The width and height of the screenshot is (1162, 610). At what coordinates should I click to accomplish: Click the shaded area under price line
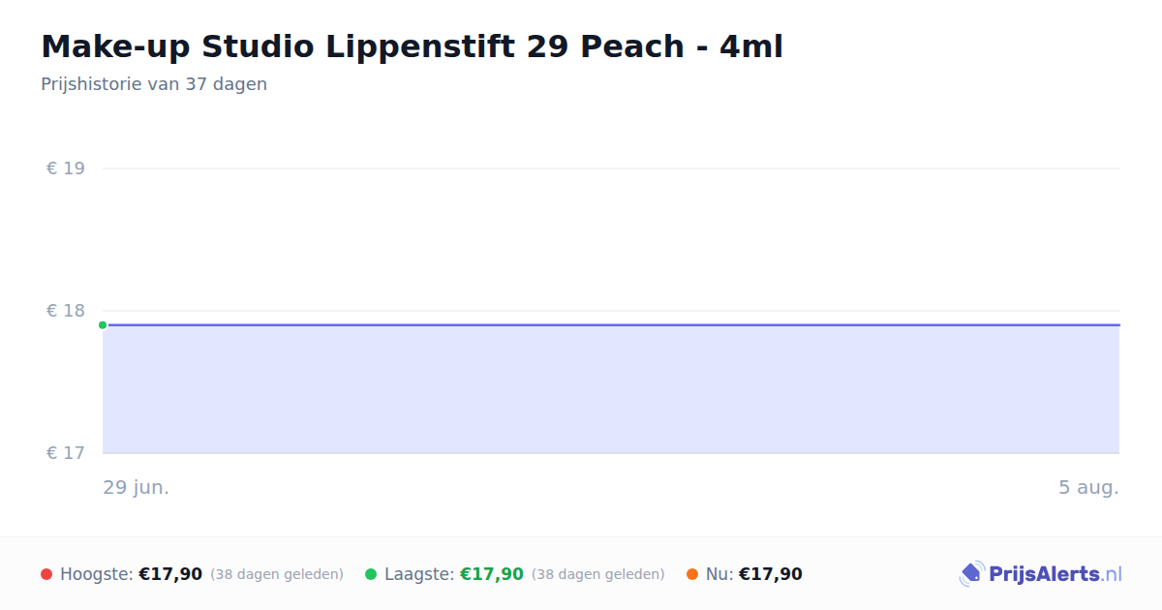(611, 389)
